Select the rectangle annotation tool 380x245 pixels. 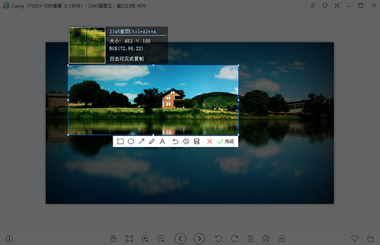(x=120, y=142)
